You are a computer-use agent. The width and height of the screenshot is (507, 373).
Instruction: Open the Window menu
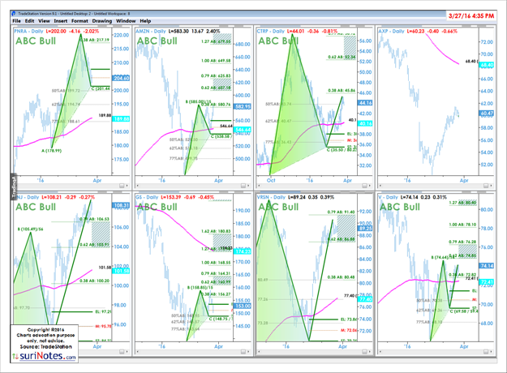127,20
